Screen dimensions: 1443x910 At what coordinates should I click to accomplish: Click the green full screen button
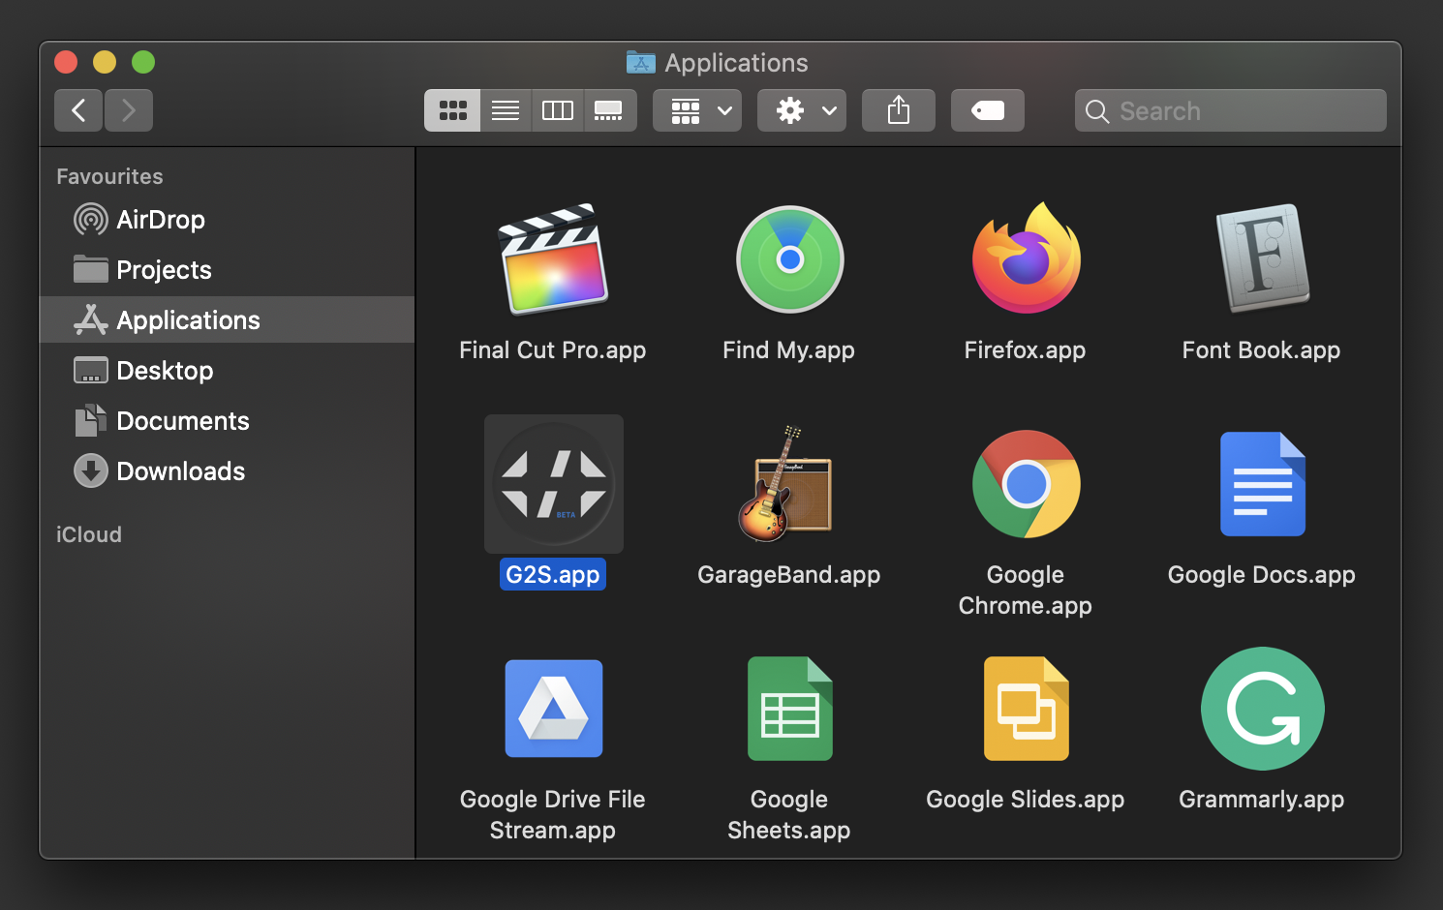(x=143, y=62)
